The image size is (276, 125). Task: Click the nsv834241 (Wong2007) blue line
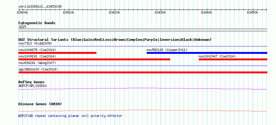pos(143,66)
